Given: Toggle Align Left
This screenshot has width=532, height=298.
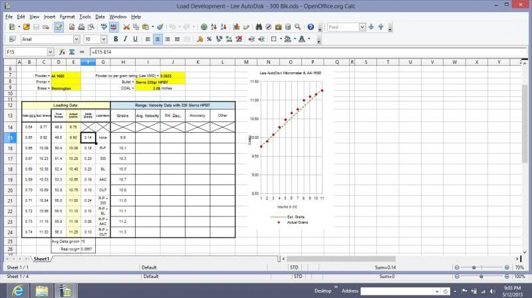Looking at the screenshot, I should (x=148, y=39).
